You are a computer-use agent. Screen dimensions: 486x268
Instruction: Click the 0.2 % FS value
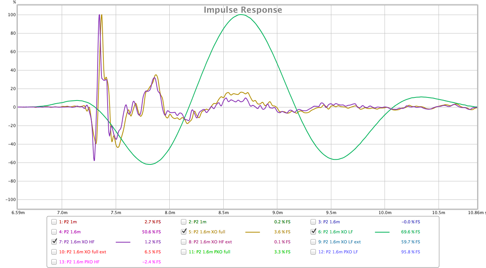(x=282, y=222)
